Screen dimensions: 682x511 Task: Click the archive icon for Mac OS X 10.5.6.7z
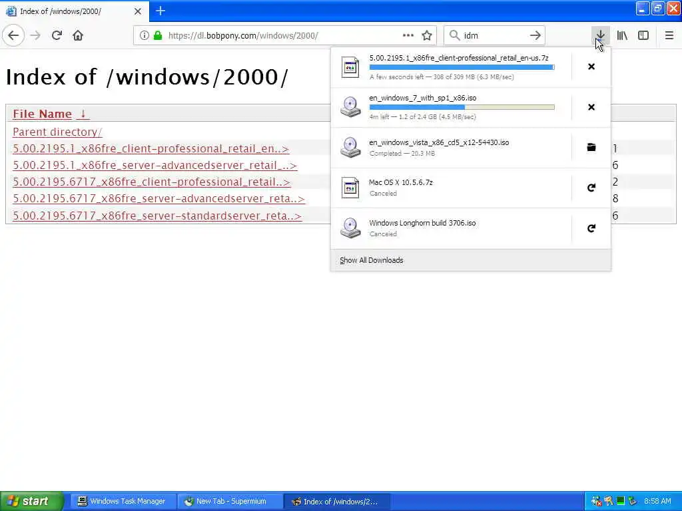point(350,188)
